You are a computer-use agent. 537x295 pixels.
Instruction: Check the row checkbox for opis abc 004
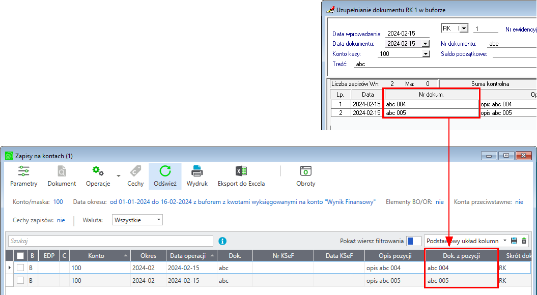(20, 268)
